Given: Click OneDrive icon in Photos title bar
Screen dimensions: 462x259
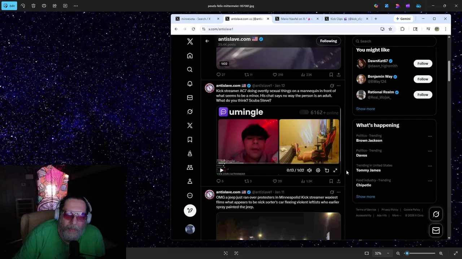Looking at the screenshot, I should pyautogui.click(x=419, y=6).
